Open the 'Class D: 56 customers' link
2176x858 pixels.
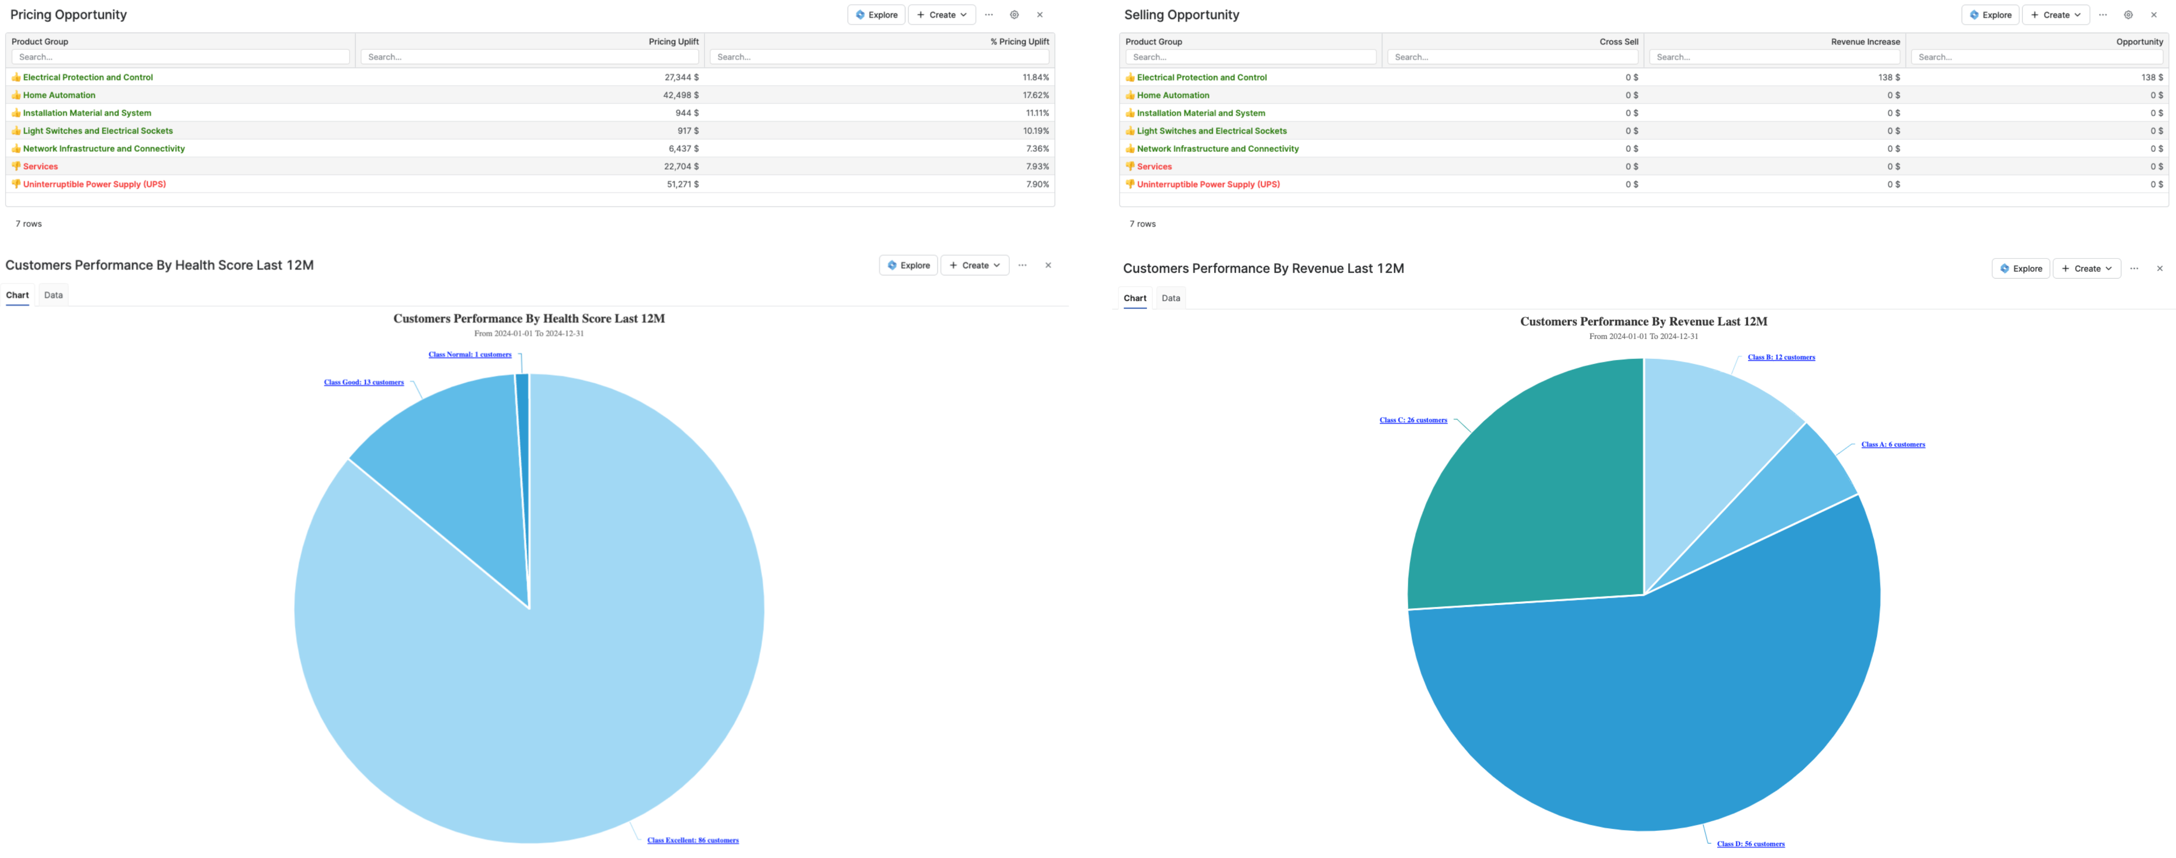pyautogui.click(x=1751, y=843)
